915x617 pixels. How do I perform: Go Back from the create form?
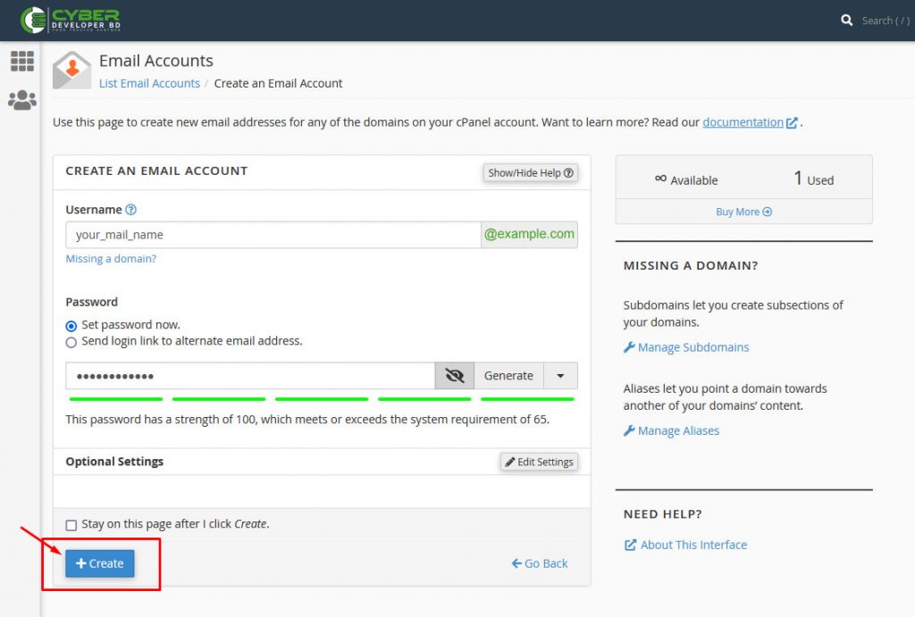(x=539, y=563)
